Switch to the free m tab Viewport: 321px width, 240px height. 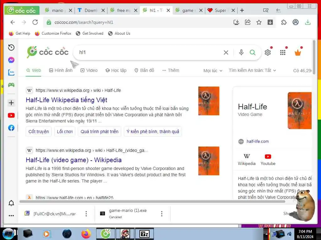[121, 10]
